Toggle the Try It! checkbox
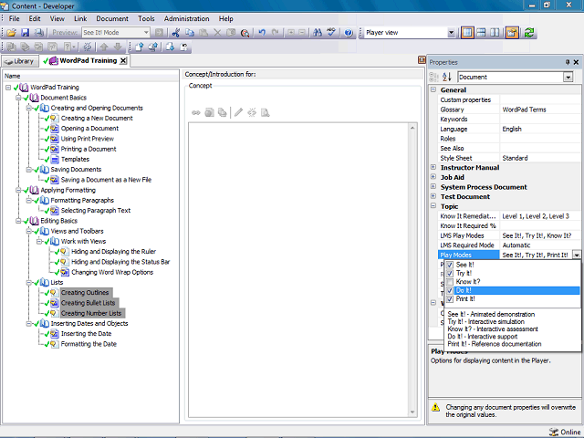584x438 pixels. (450, 274)
